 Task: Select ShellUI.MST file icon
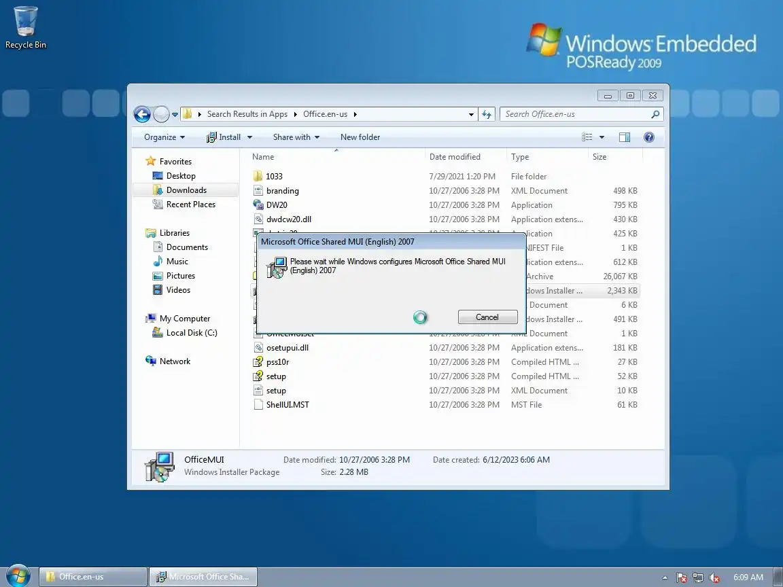coord(258,405)
